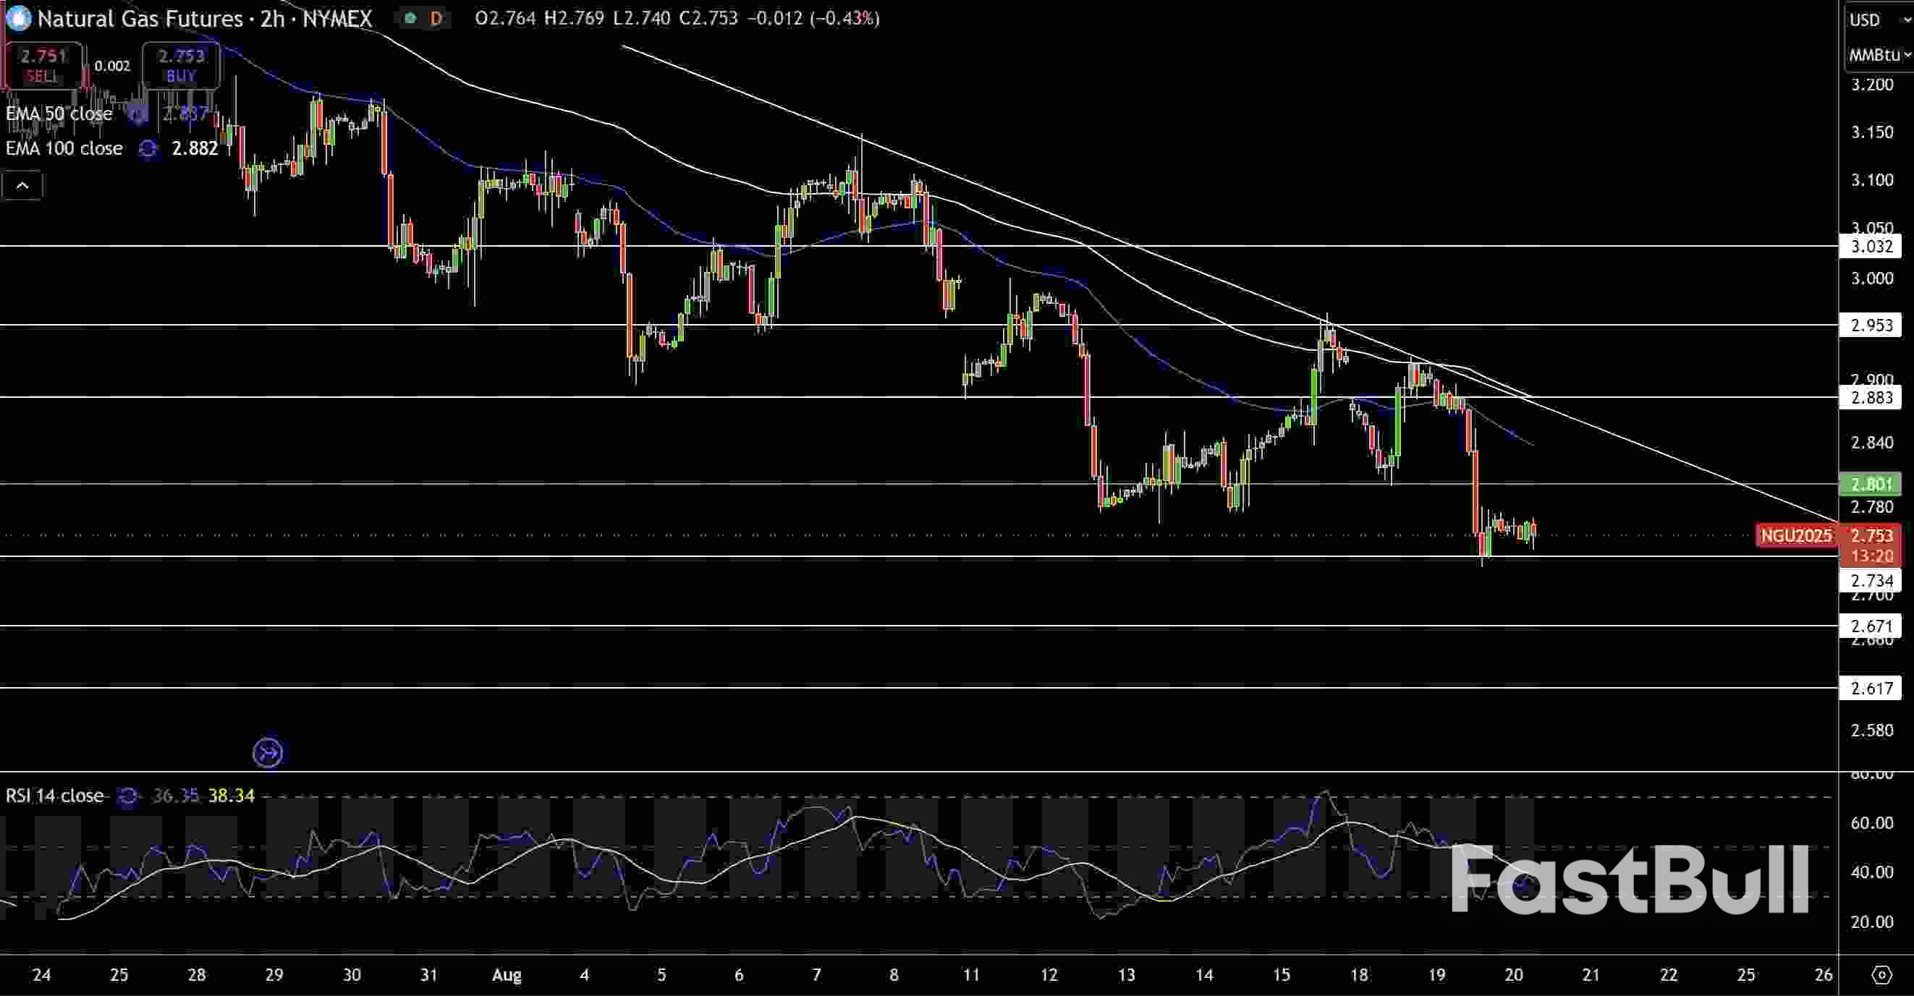Open the MMBtu unit dropdown
Image resolution: width=1914 pixels, height=996 pixels.
(1879, 55)
